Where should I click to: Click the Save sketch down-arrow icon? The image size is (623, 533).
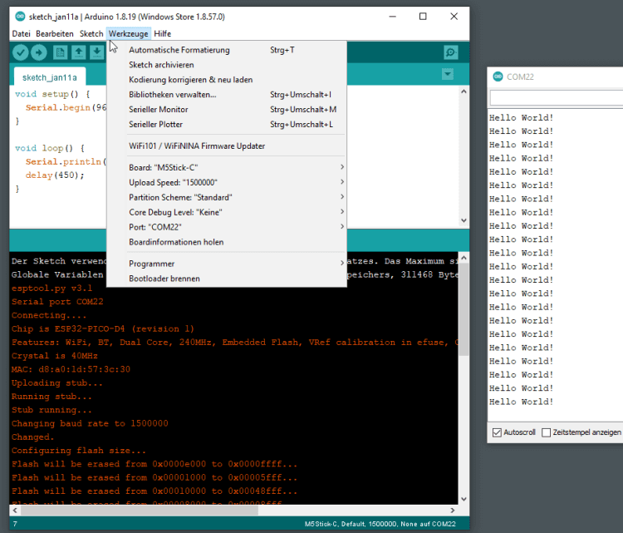coord(97,52)
